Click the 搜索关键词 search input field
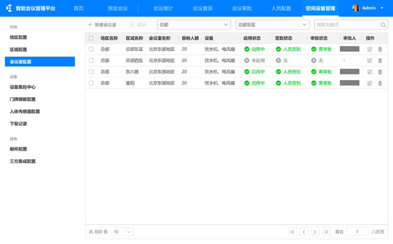 tap(347, 25)
